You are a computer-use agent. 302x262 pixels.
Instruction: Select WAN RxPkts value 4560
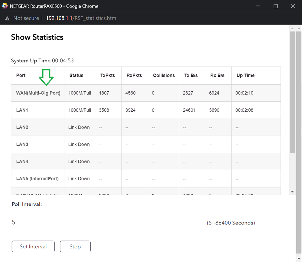point(130,93)
